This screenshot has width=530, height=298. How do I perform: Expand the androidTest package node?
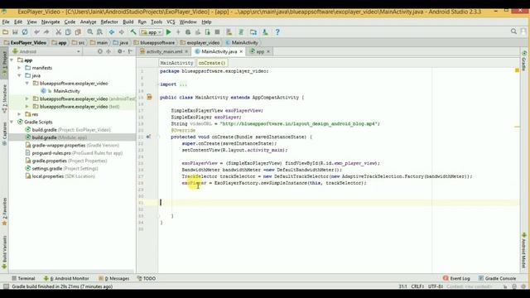[x=27, y=99]
